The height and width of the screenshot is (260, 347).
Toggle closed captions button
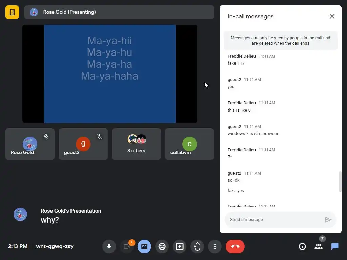pos(144,246)
